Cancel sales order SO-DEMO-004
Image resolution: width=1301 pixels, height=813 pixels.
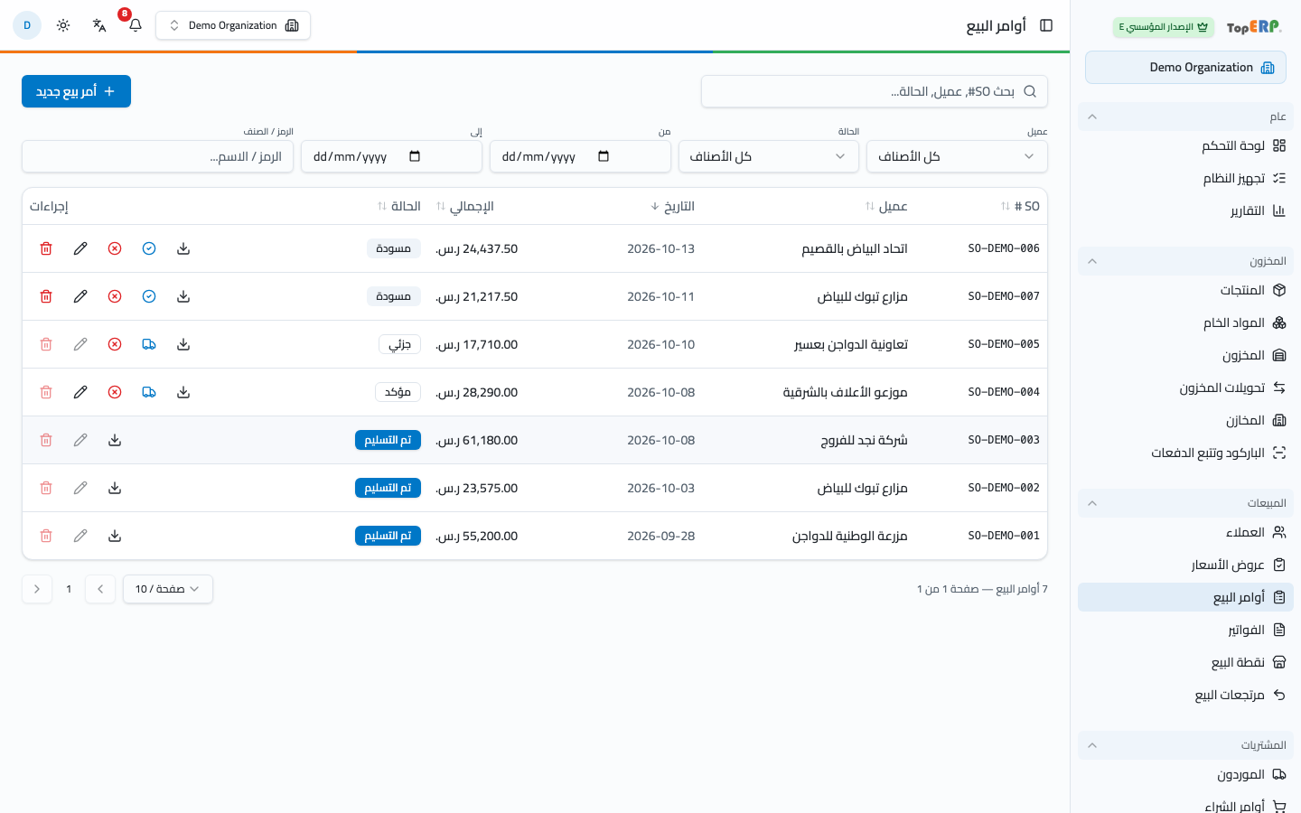[x=115, y=392]
